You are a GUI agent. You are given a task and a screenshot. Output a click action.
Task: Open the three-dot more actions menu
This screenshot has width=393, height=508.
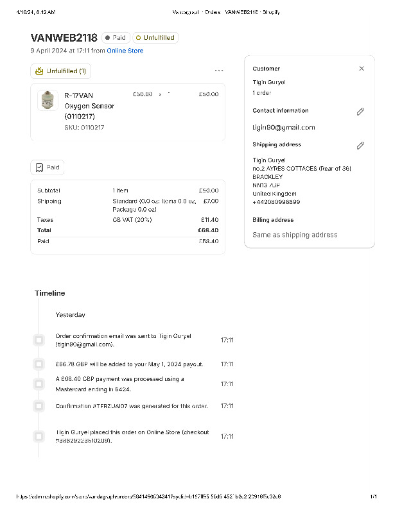219,71
